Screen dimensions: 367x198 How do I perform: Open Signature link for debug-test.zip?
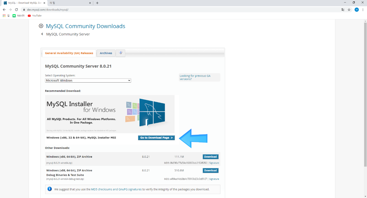click(x=214, y=179)
